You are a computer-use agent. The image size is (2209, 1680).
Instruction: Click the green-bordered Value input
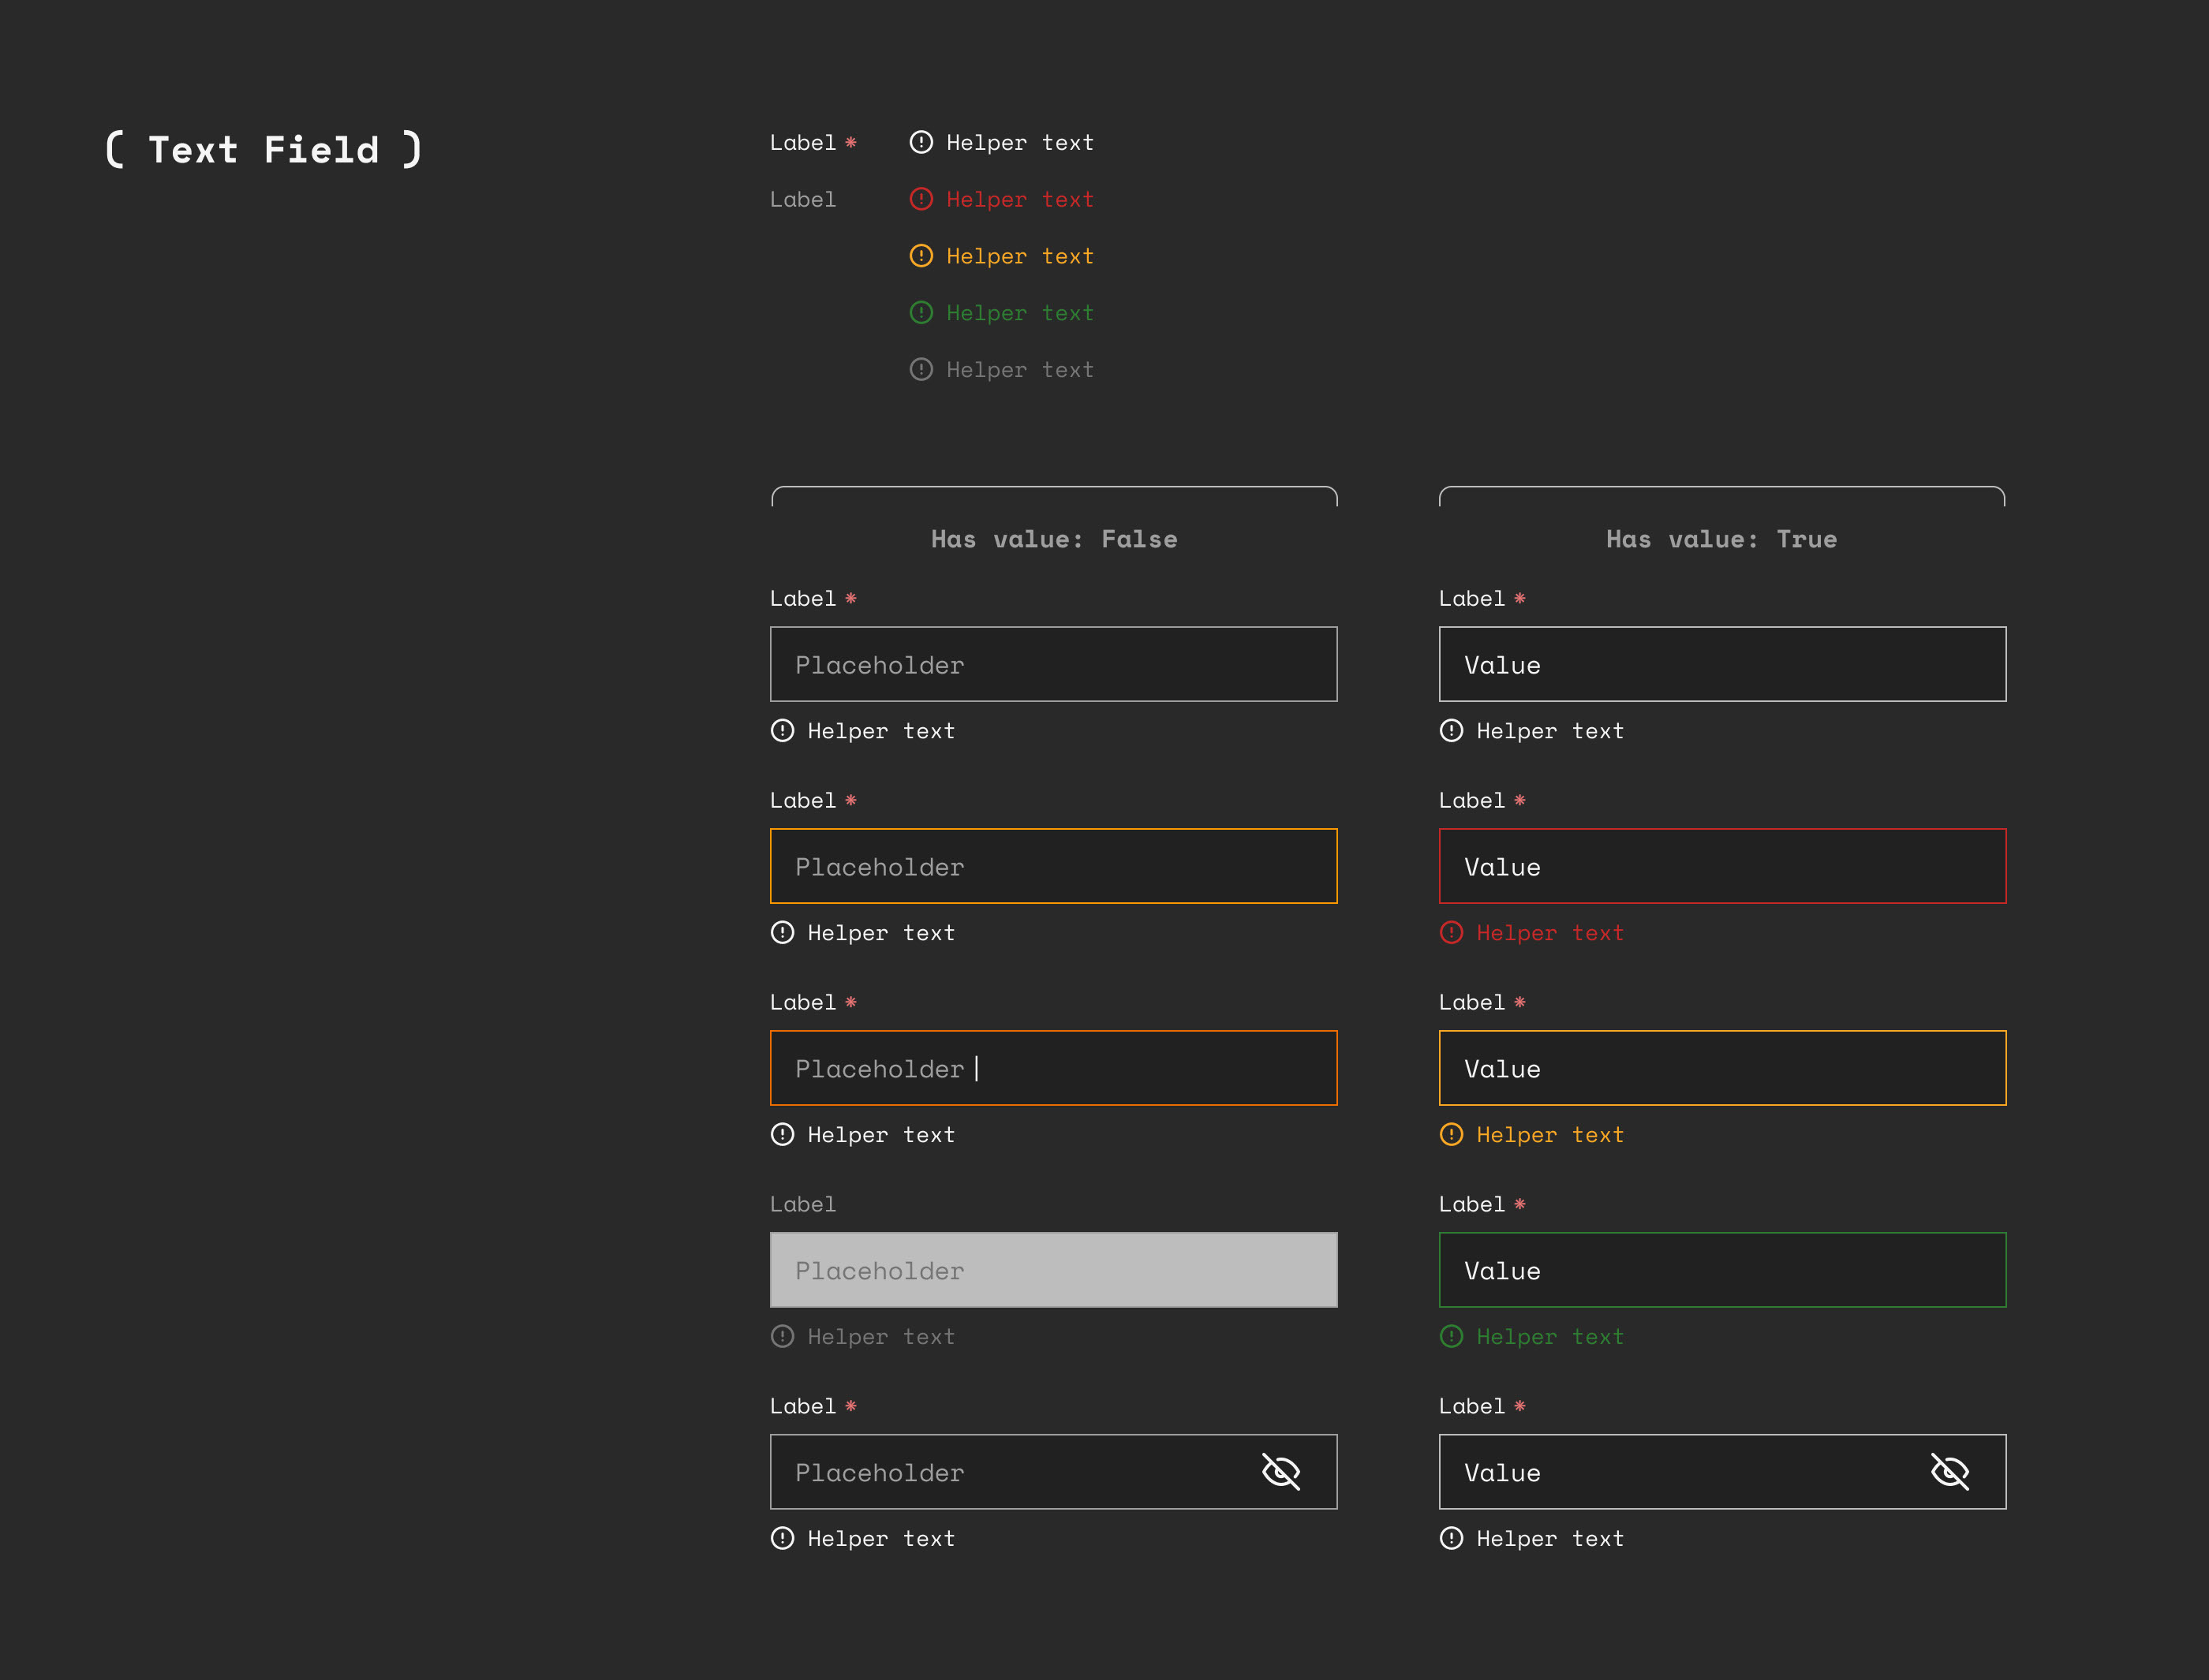pyautogui.click(x=1722, y=1270)
